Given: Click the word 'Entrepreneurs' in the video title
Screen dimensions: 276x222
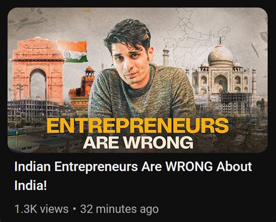Looking at the screenshot, I should pos(96,166).
